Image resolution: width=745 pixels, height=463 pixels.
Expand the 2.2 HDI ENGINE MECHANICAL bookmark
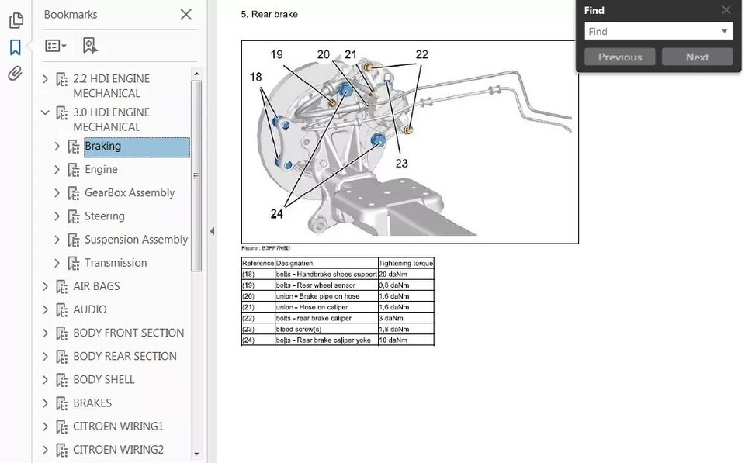tap(45, 79)
